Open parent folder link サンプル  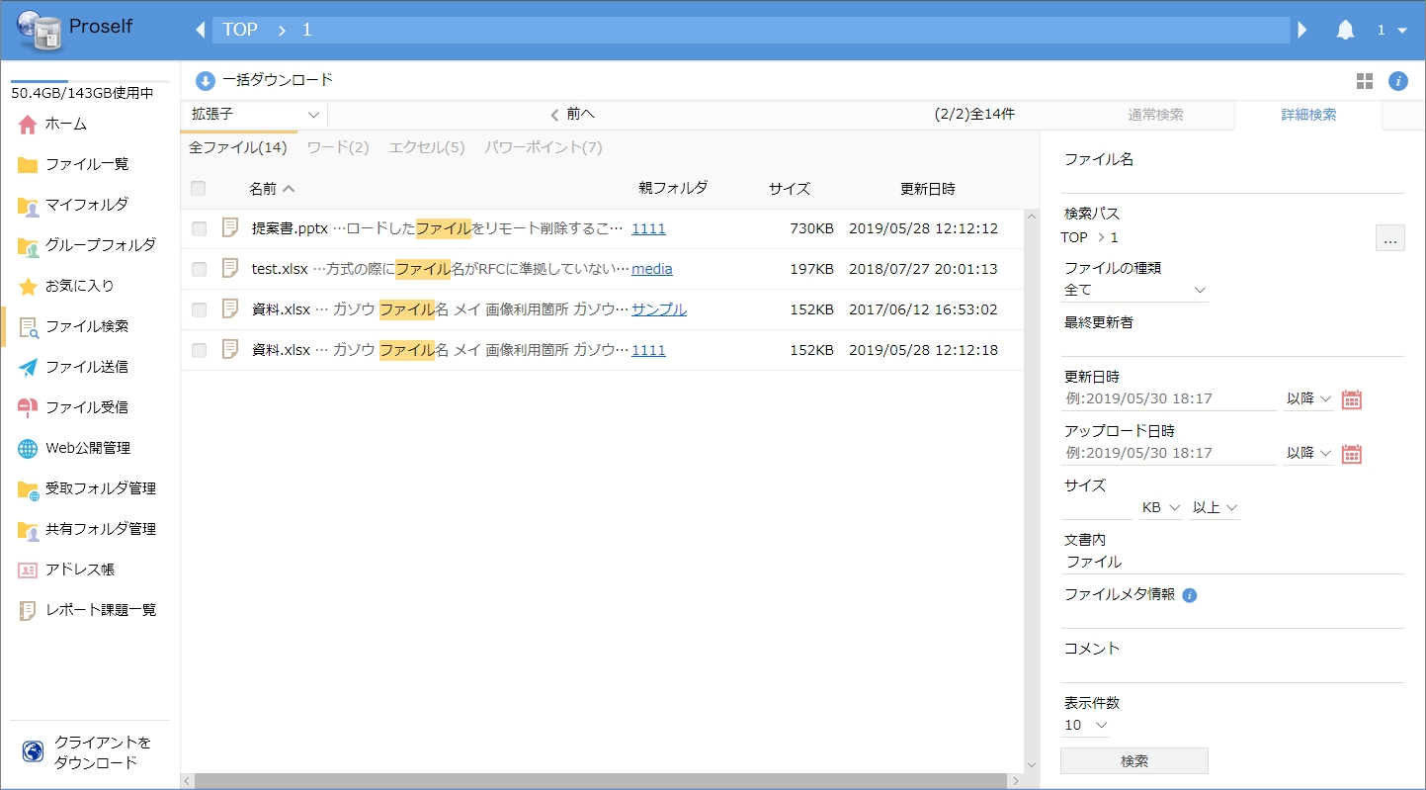pyautogui.click(x=659, y=309)
